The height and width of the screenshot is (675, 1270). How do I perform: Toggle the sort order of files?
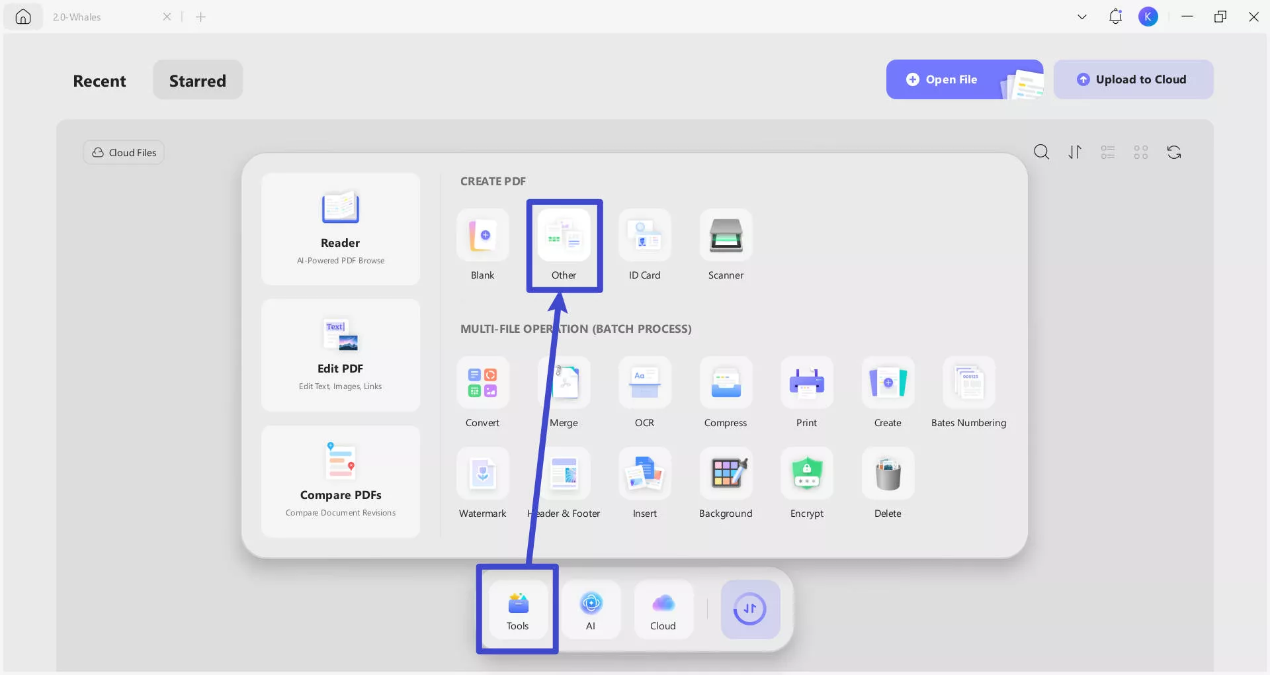pos(1074,152)
